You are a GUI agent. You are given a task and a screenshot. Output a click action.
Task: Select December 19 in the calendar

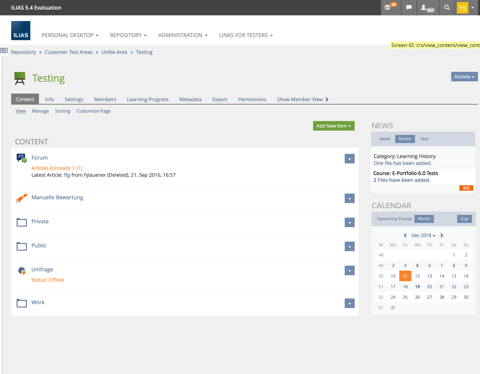(417, 287)
